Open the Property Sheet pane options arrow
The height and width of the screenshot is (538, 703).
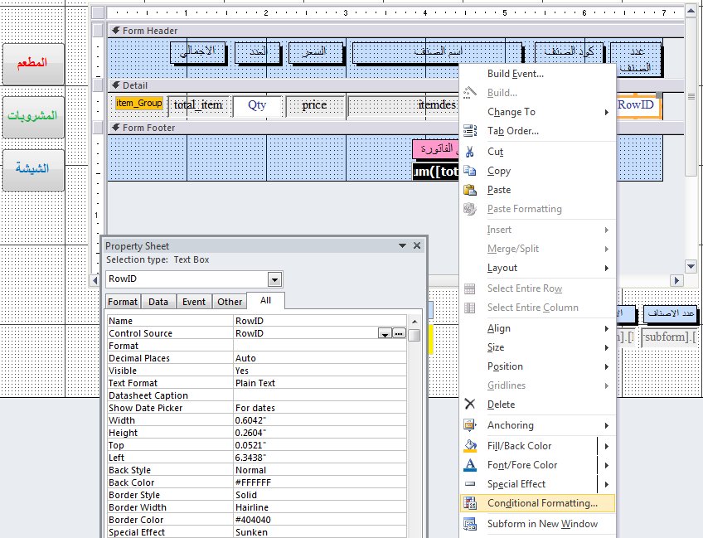pyautogui.click(x=402, y=245)
